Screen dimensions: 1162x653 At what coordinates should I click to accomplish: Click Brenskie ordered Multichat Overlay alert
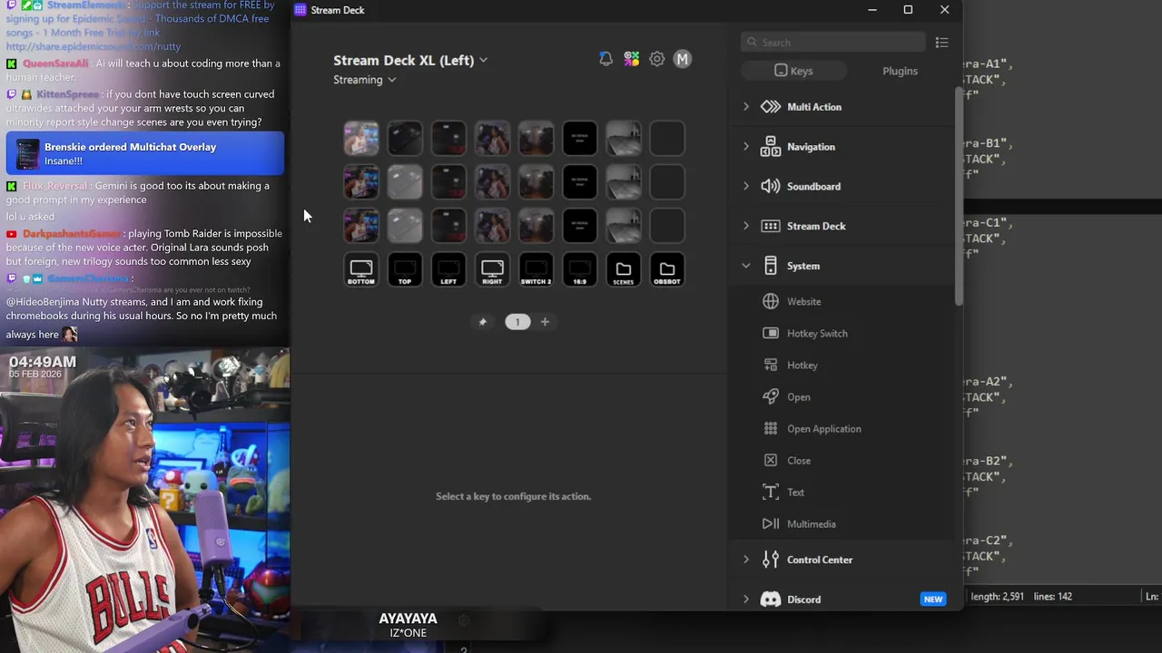point(145,153)
